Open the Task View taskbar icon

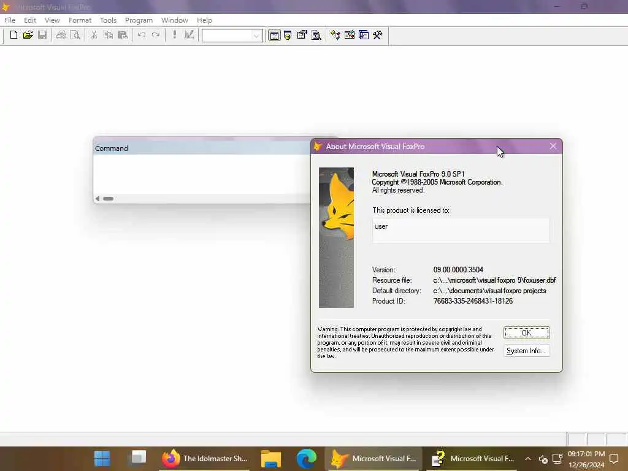coord(139,458)
